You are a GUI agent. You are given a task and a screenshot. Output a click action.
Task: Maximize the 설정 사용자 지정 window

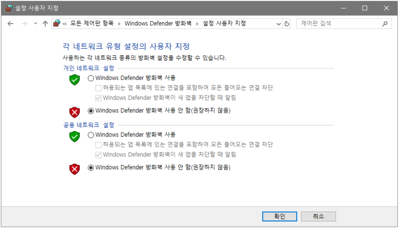click(365, 8)
